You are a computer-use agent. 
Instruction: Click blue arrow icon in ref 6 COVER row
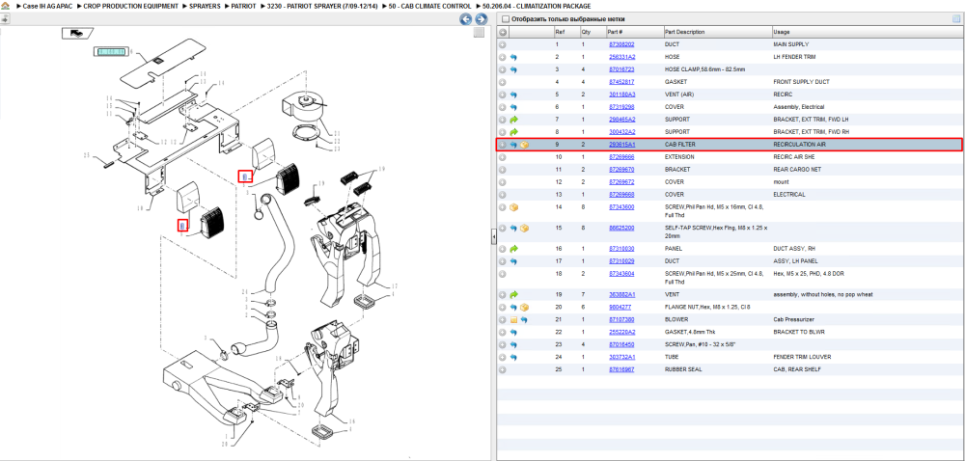point(514,107)
